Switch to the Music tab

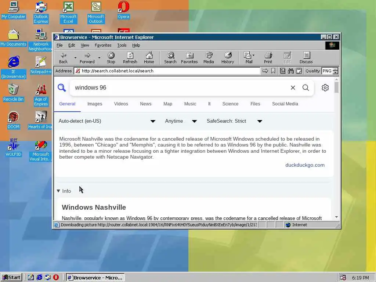[190, 104]
